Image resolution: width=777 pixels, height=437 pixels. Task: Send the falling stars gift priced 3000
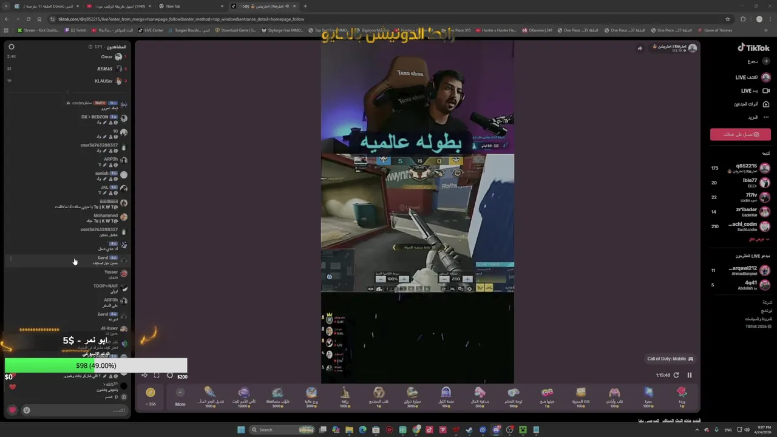[277, 396]
